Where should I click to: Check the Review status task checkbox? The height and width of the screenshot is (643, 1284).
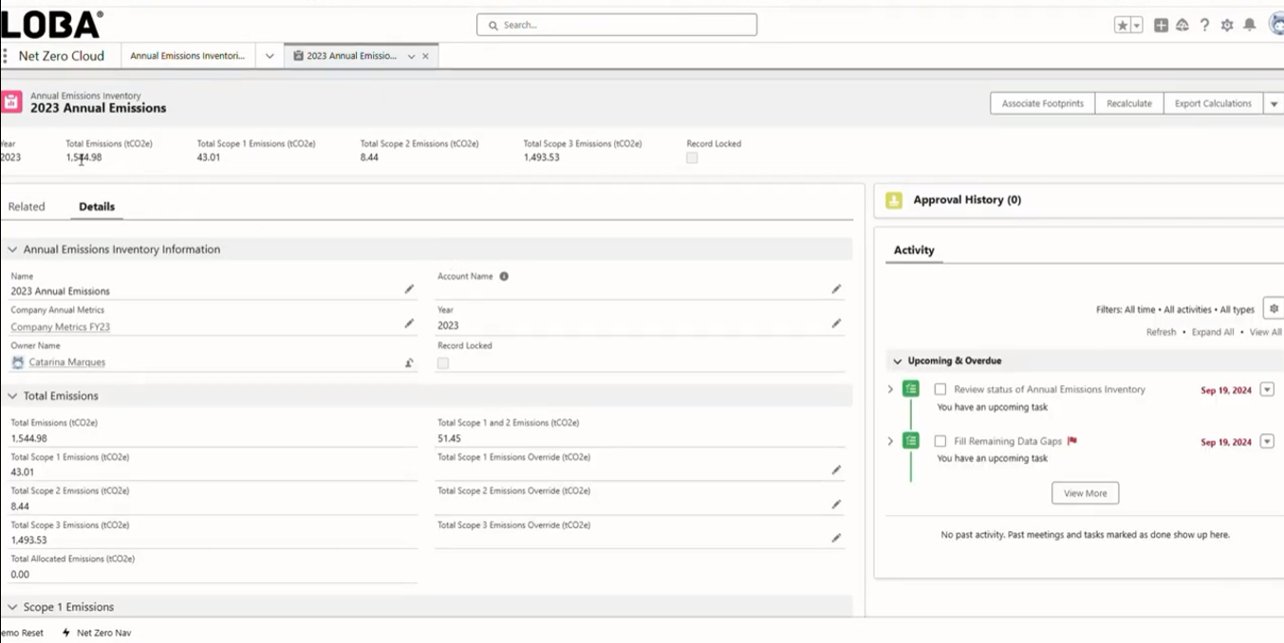coord(940,390)
